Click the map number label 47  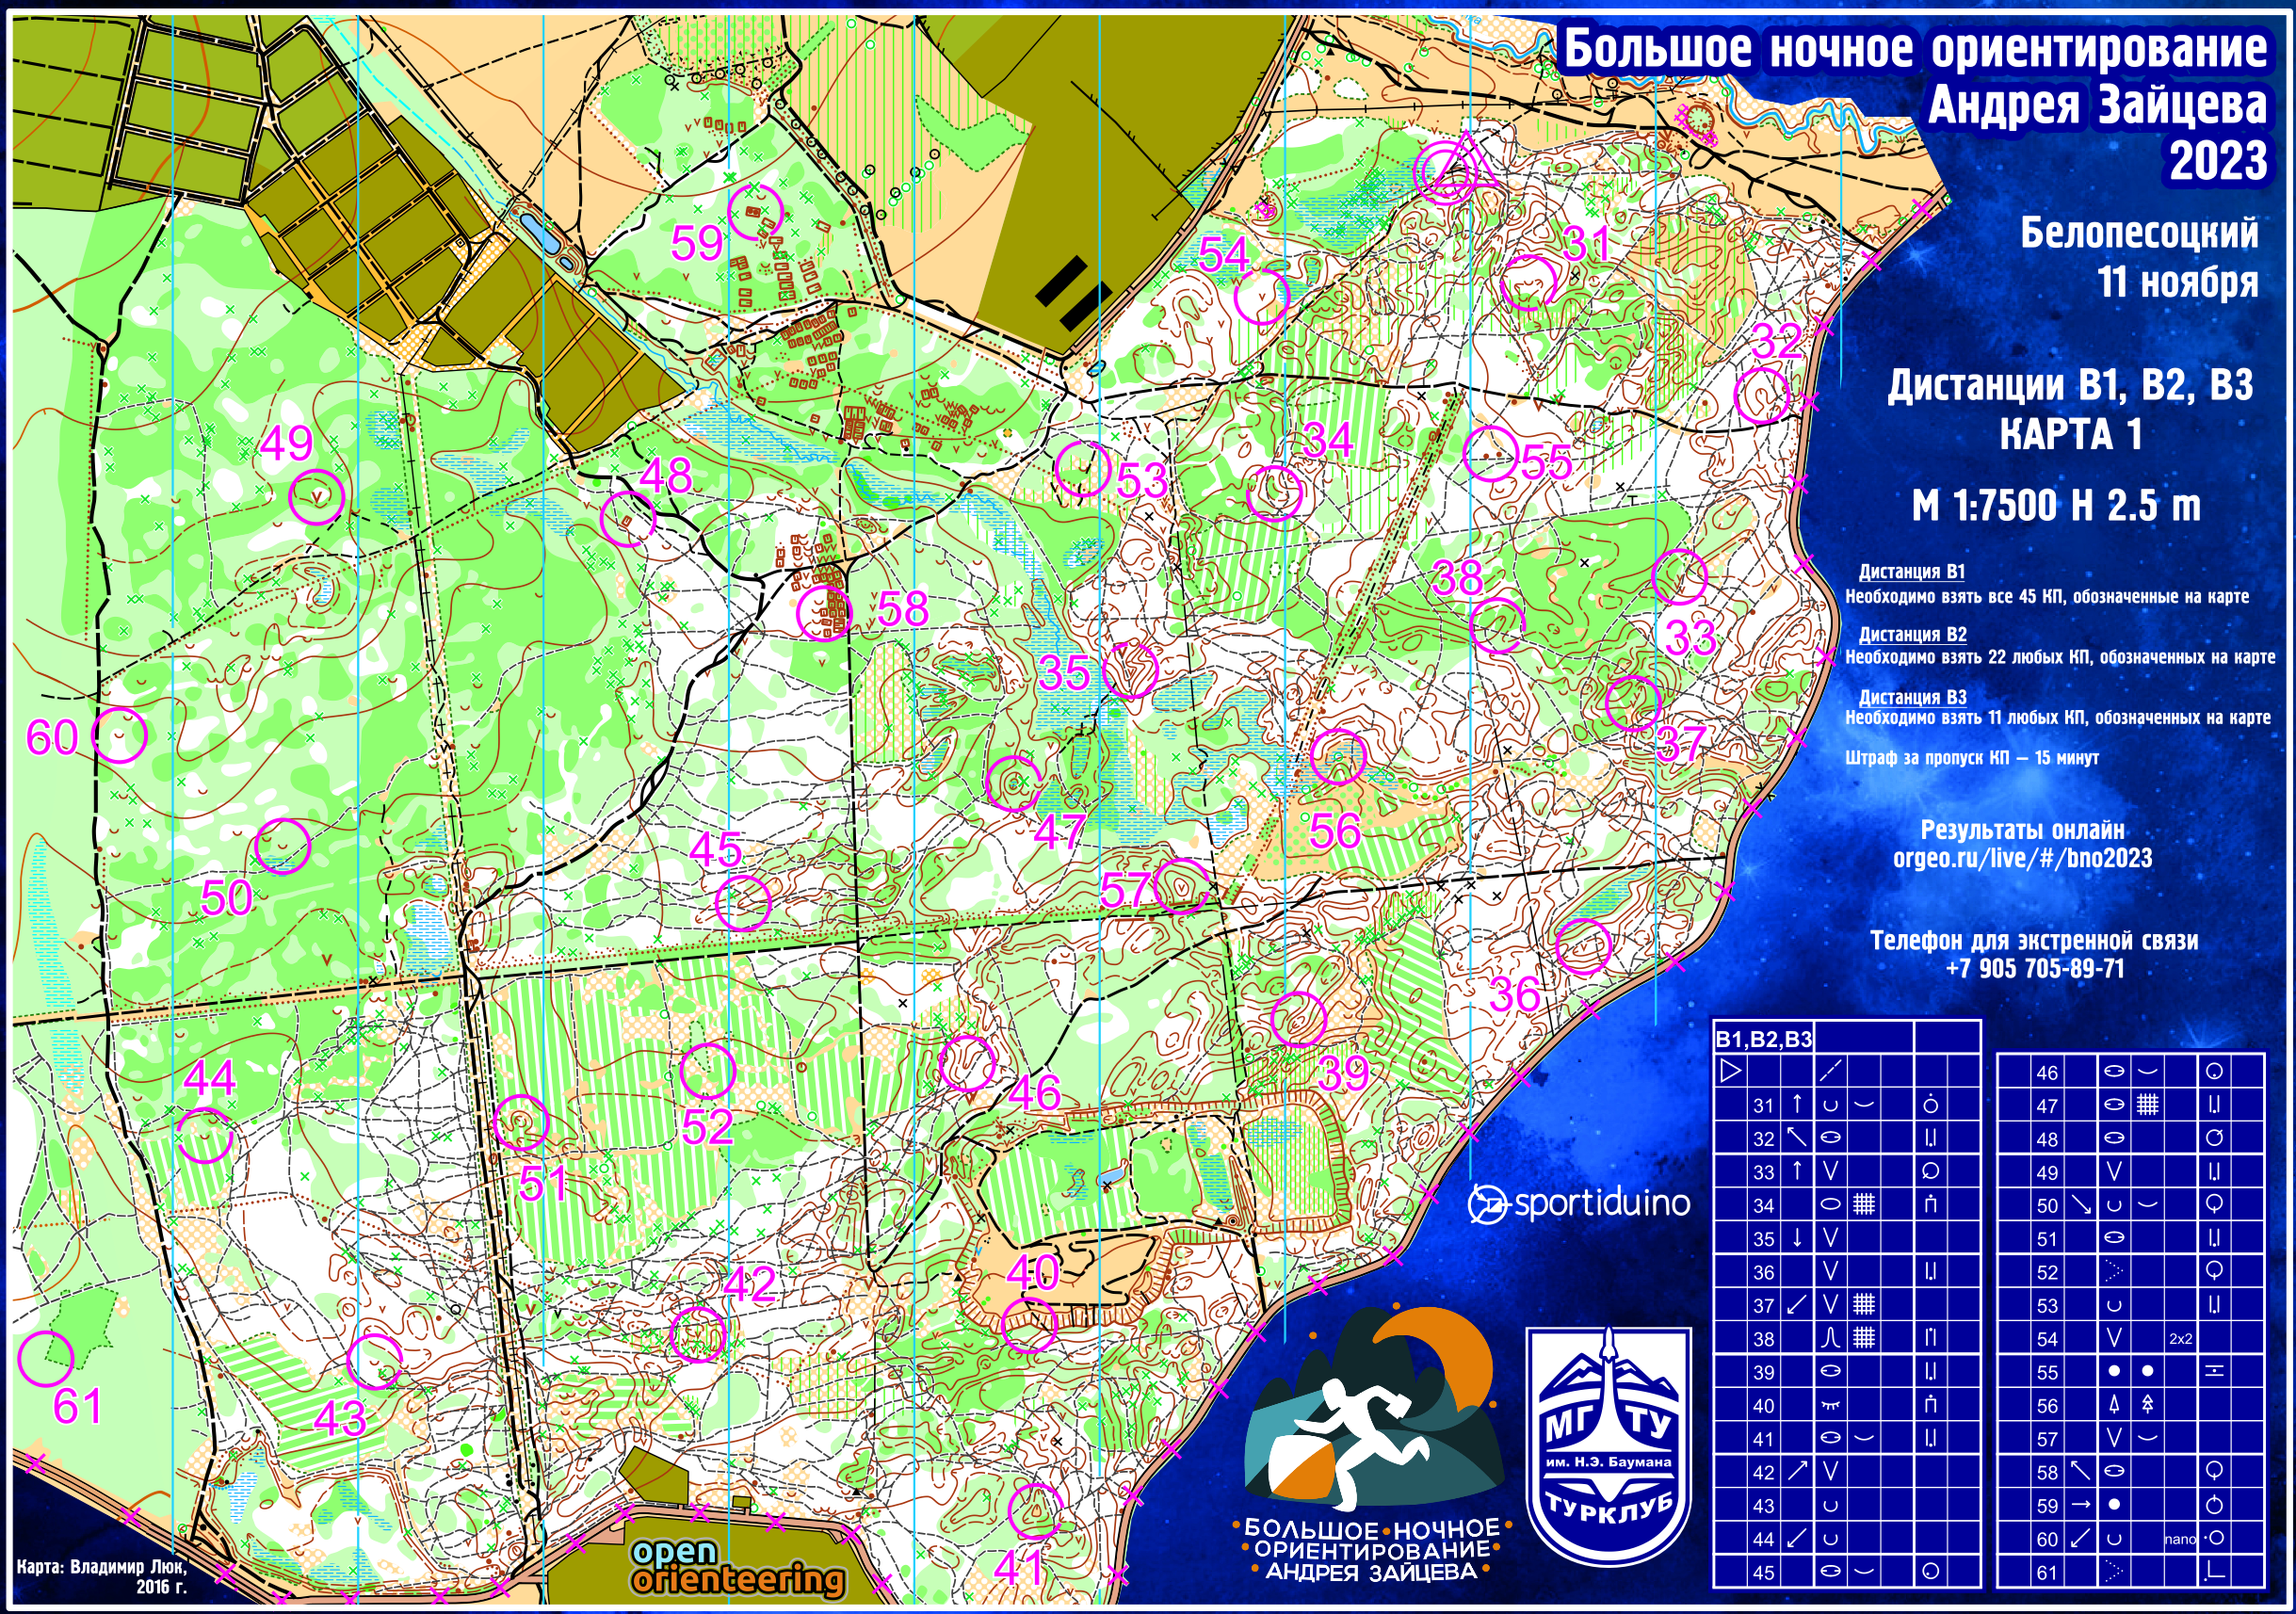[1060, 831]
